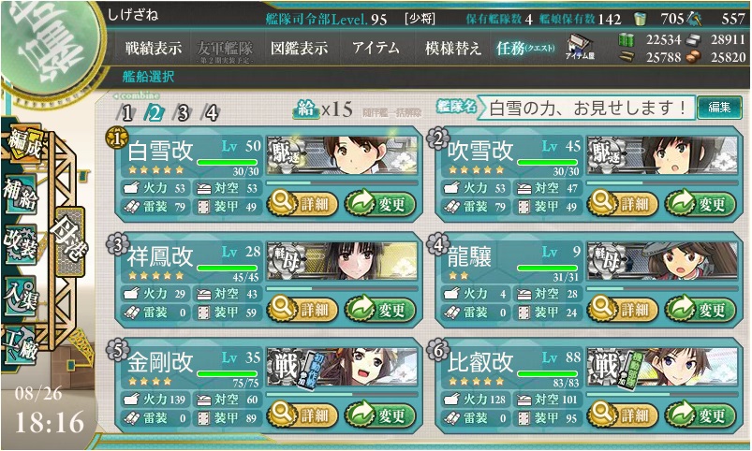
Task: Open the 任務 (Quest) menu
Action: [525, 48]
